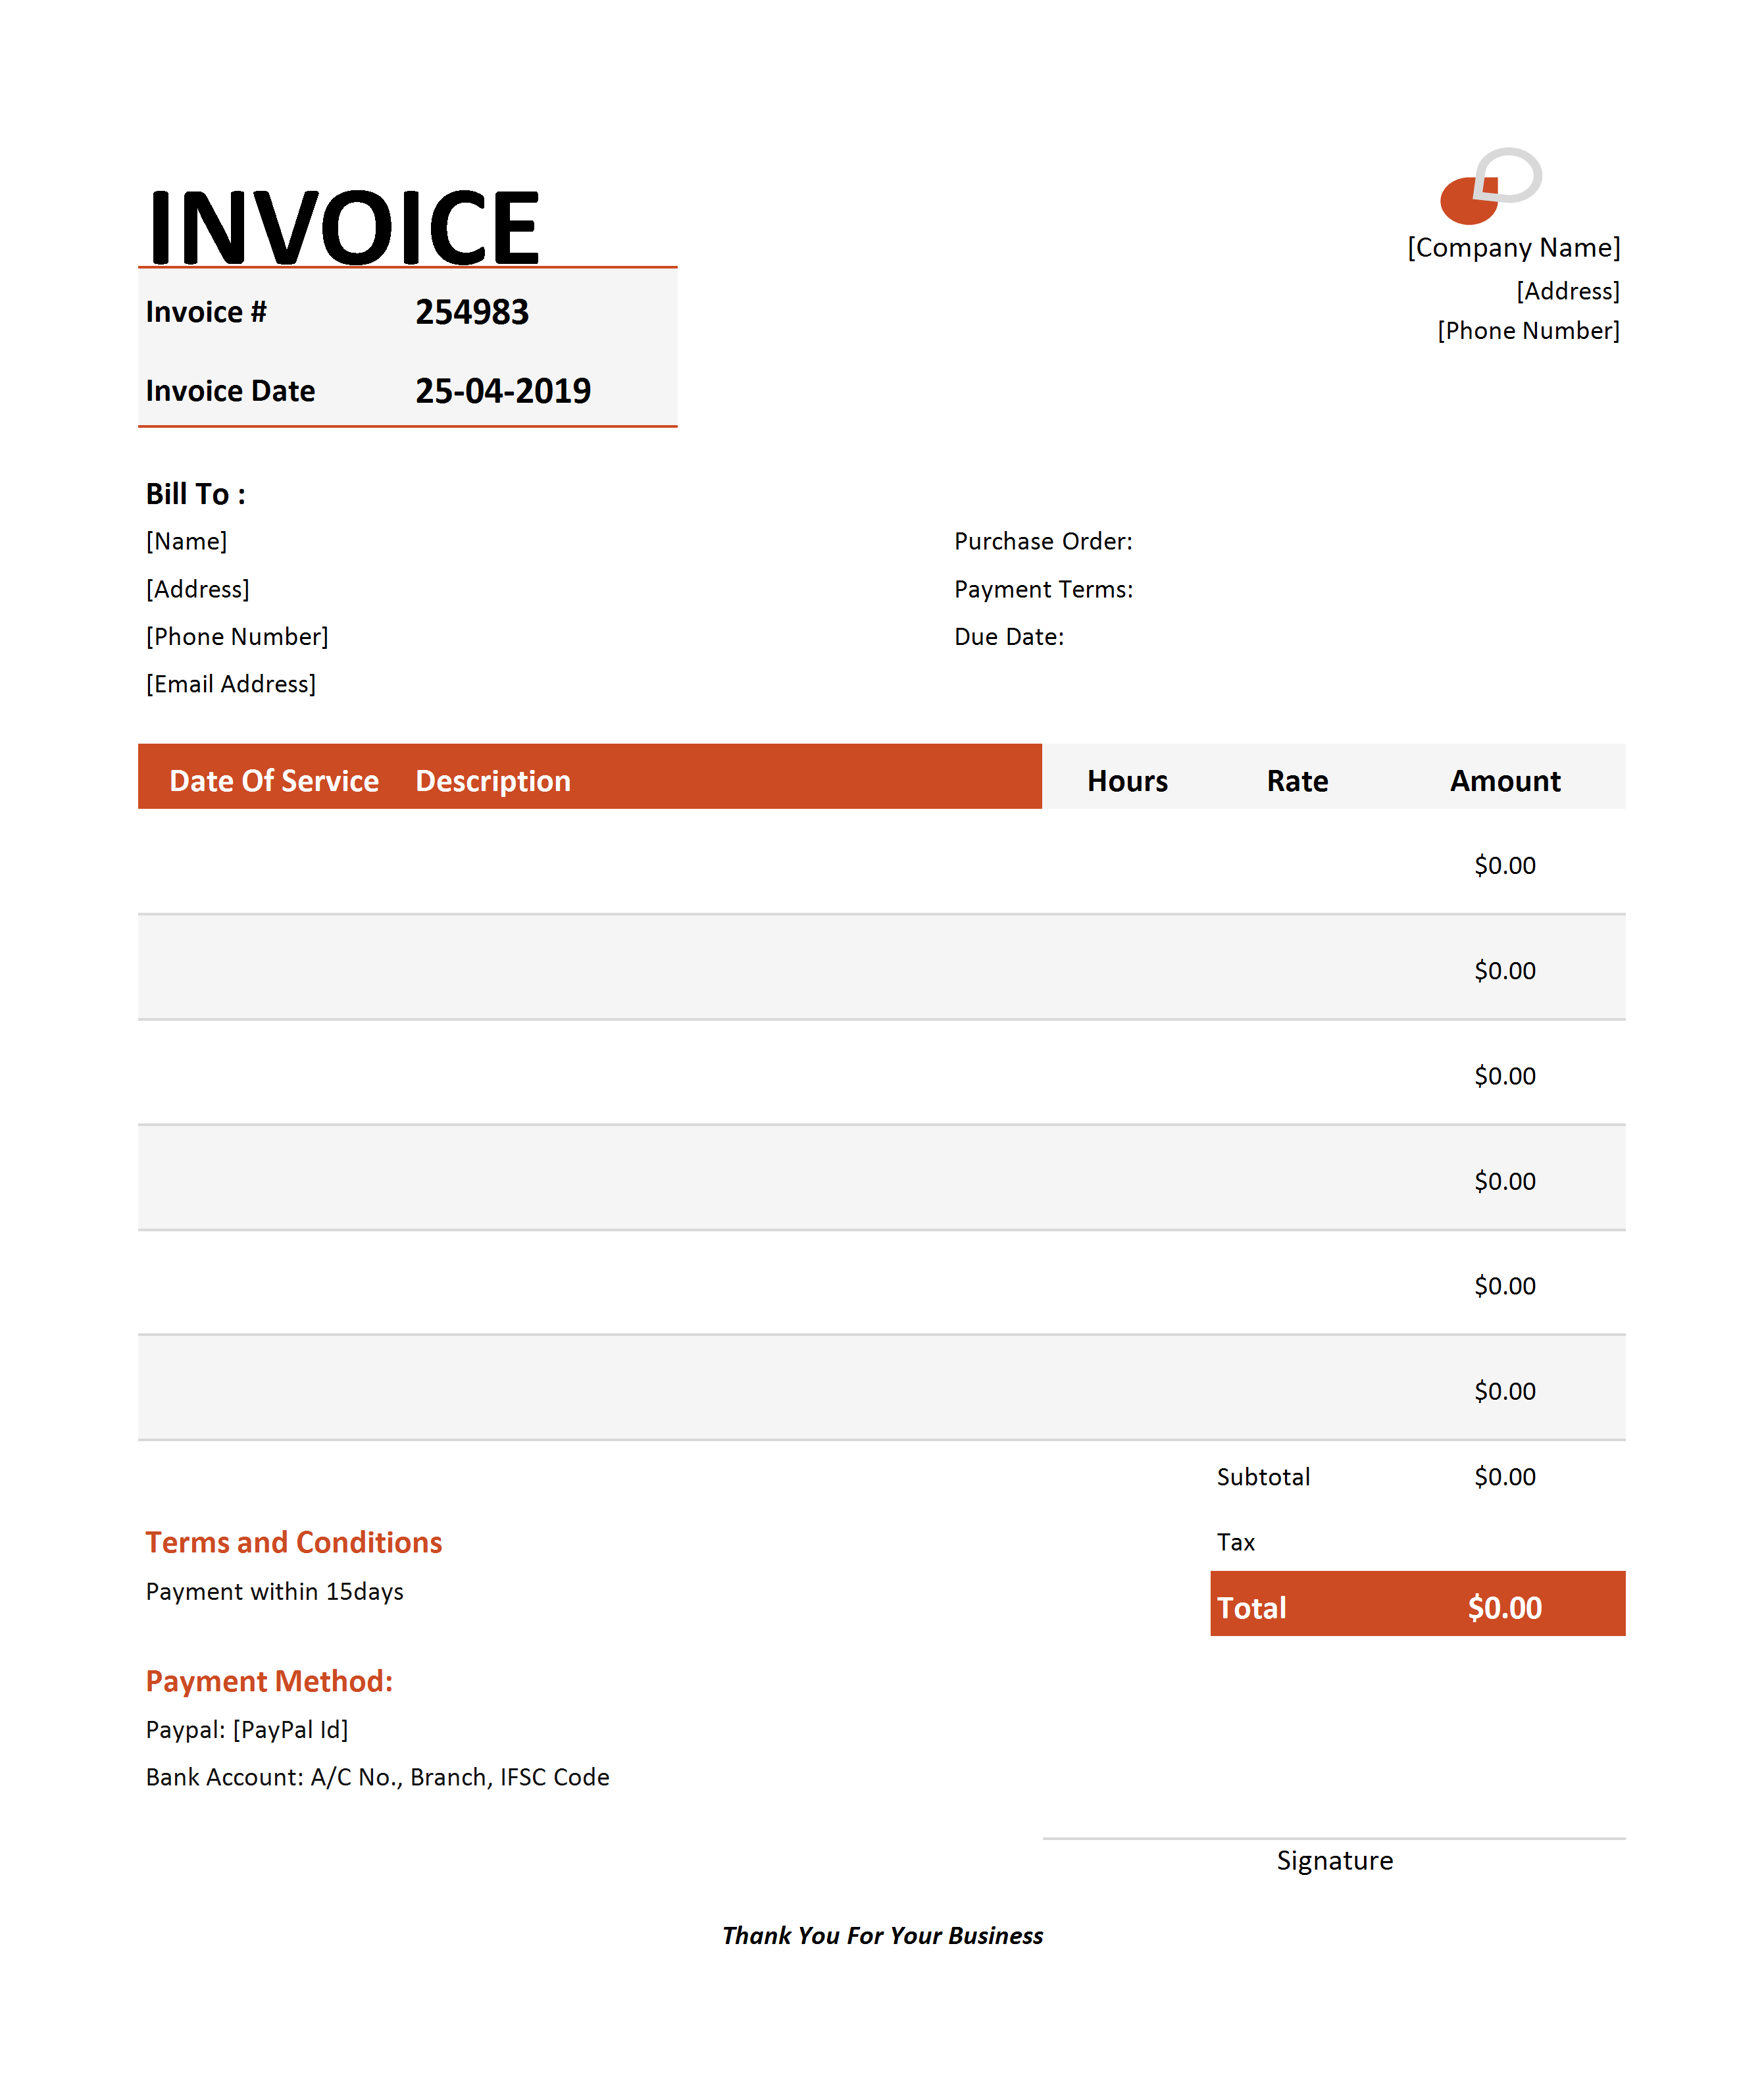The height and width of the screenshot is (2100, 1764).
Task: Click the 'Description' column header
Action: [493, 781]
